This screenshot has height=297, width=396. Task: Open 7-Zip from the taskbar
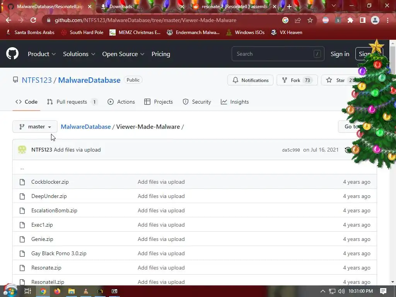coord(114,291)
